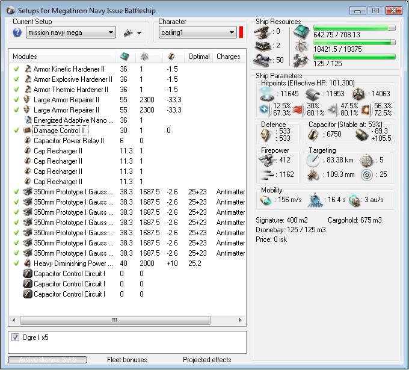Click the calibration icon showing 50

click(262, 60)
